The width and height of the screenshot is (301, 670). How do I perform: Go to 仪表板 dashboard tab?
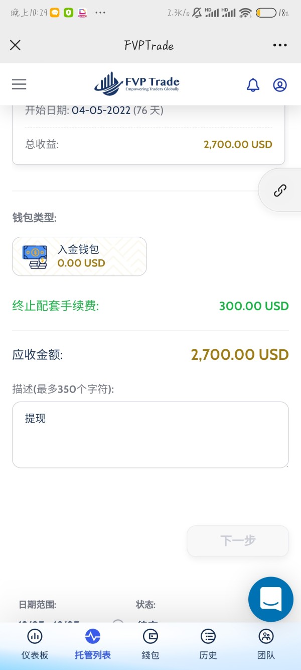35,644
